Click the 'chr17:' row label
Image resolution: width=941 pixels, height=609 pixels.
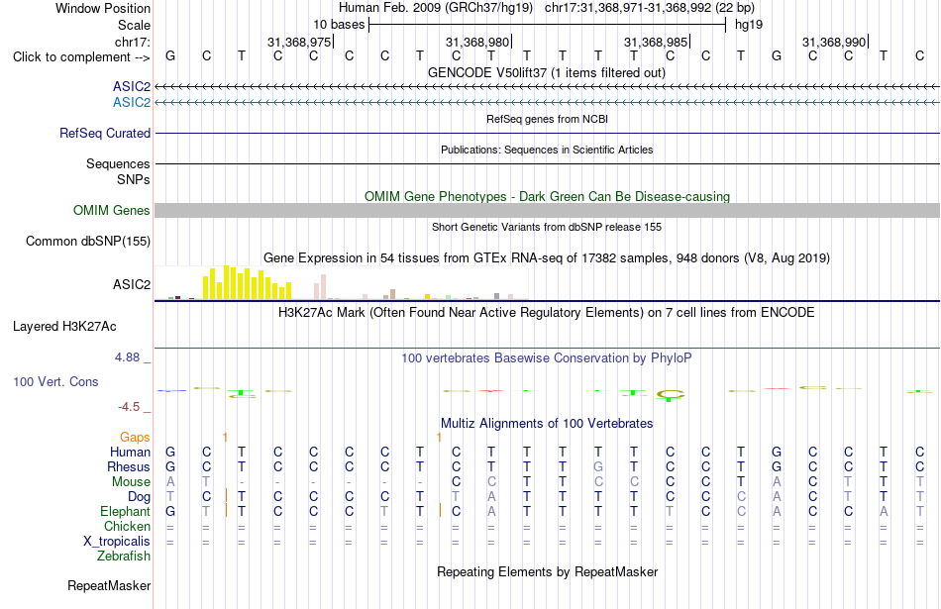132,42
